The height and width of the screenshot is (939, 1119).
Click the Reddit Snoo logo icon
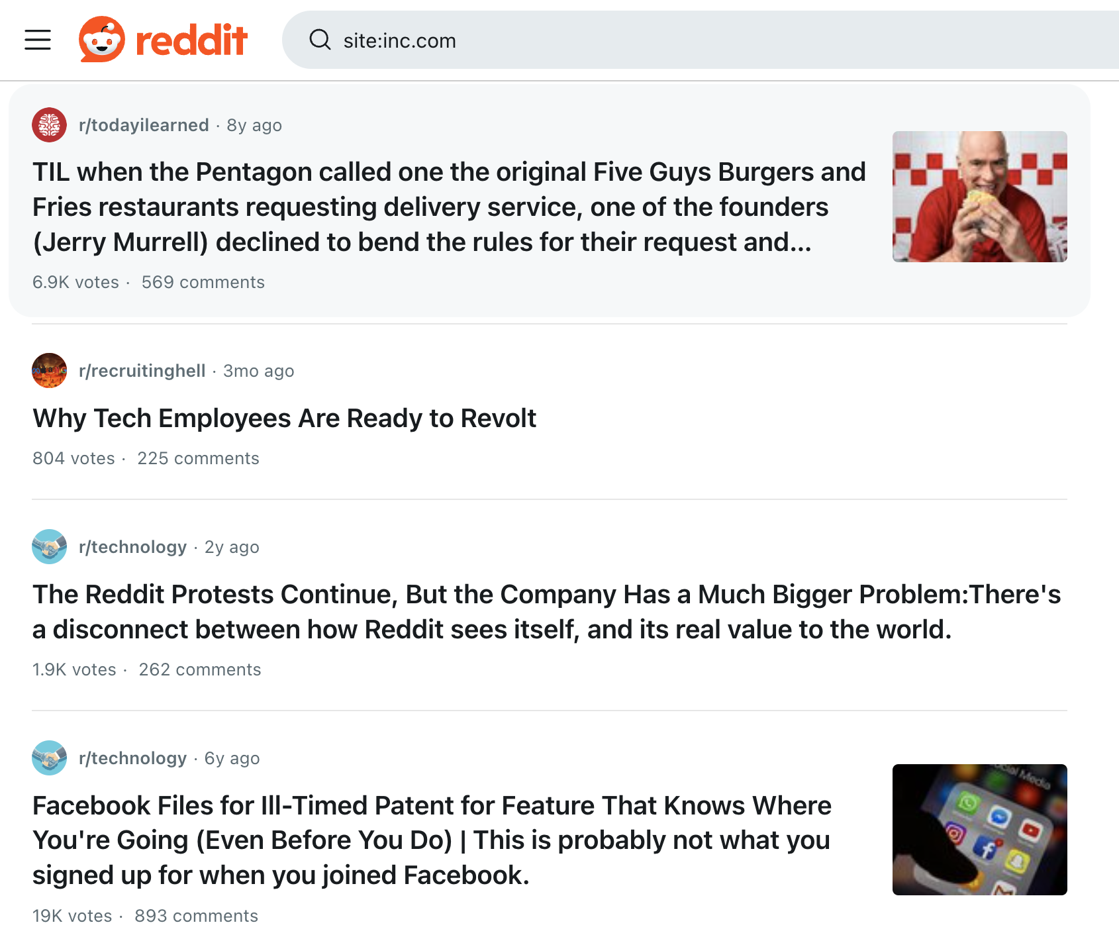(x=101, y=39)
